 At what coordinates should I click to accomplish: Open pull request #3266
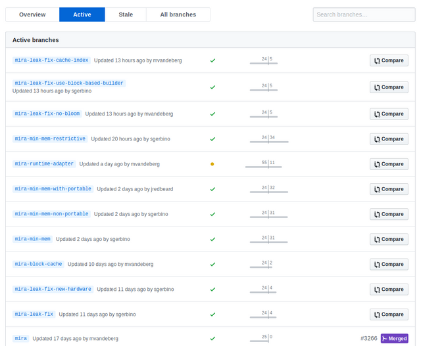tap(368, 339)
